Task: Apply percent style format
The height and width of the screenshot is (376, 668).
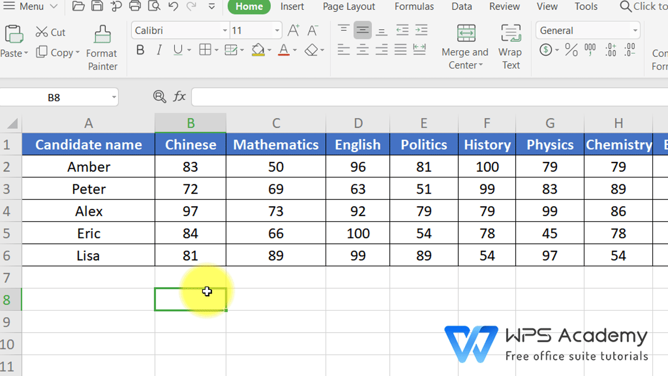Action: 571,50
